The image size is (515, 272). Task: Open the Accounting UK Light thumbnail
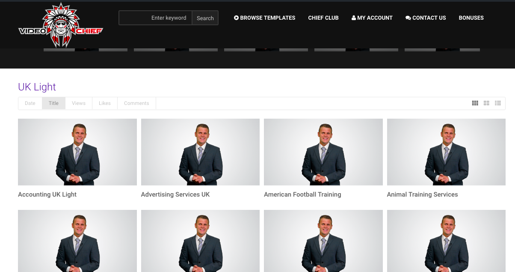77,152
